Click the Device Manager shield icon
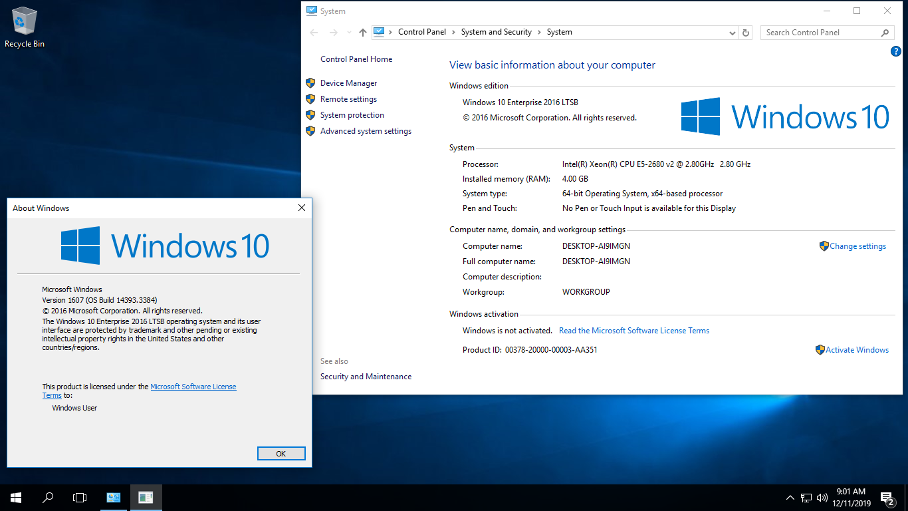The height and width of the screenshot is (511, 908). pyautogui.click(x=310, y=83)
